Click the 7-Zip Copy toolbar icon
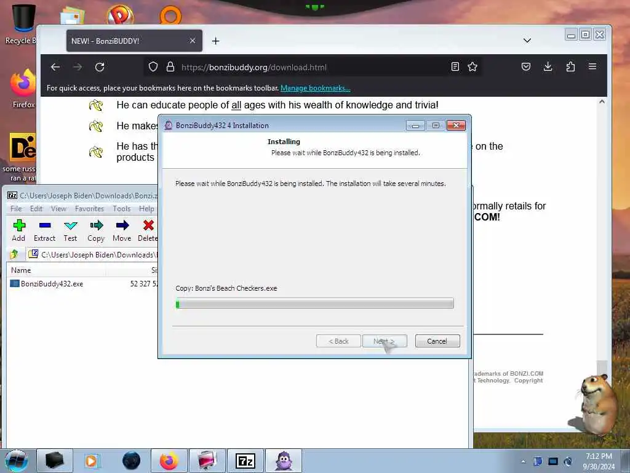 pyautogui.click(x=97, y=226)
